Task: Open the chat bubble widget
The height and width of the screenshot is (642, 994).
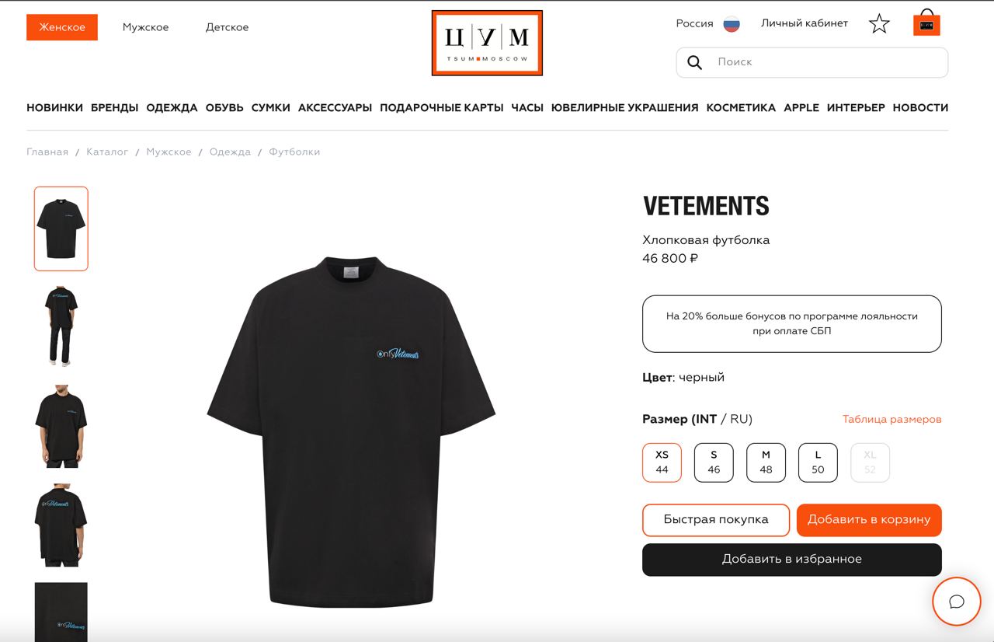Action: [x=957, y=602]
